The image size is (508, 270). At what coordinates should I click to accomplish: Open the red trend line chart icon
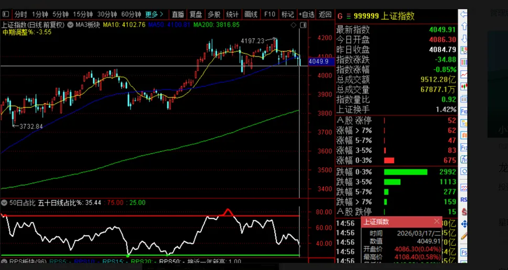pyautogui.click(x=464, y=74)
